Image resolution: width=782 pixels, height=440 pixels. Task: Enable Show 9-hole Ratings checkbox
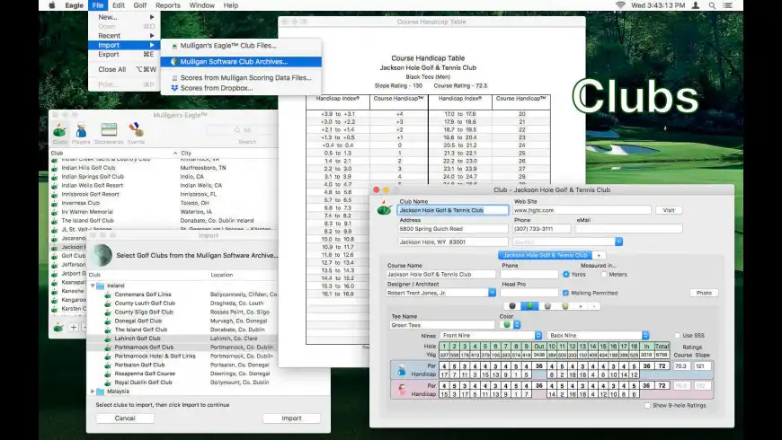coord(647,406)
